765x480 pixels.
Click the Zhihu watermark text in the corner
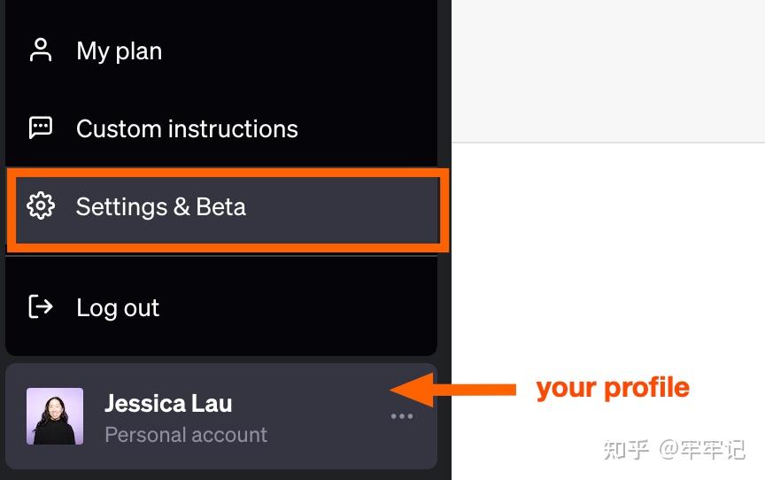(x=675, y=450)
